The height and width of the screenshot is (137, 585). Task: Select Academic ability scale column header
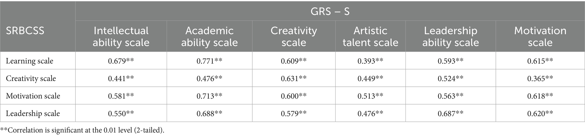pyautogui.click(x=209, y=36)
